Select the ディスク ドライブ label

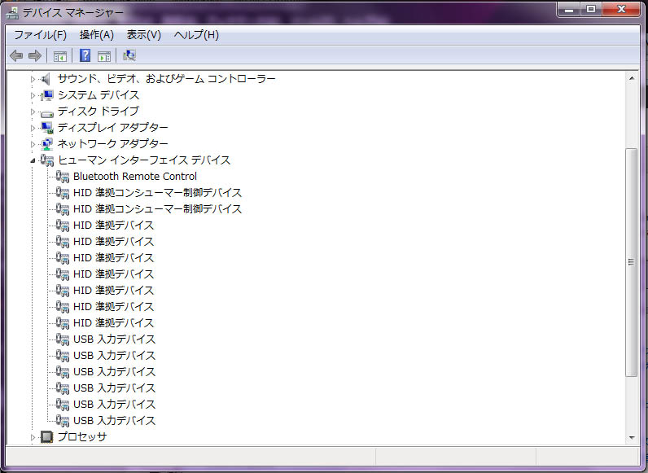click(x=99, y=112)
